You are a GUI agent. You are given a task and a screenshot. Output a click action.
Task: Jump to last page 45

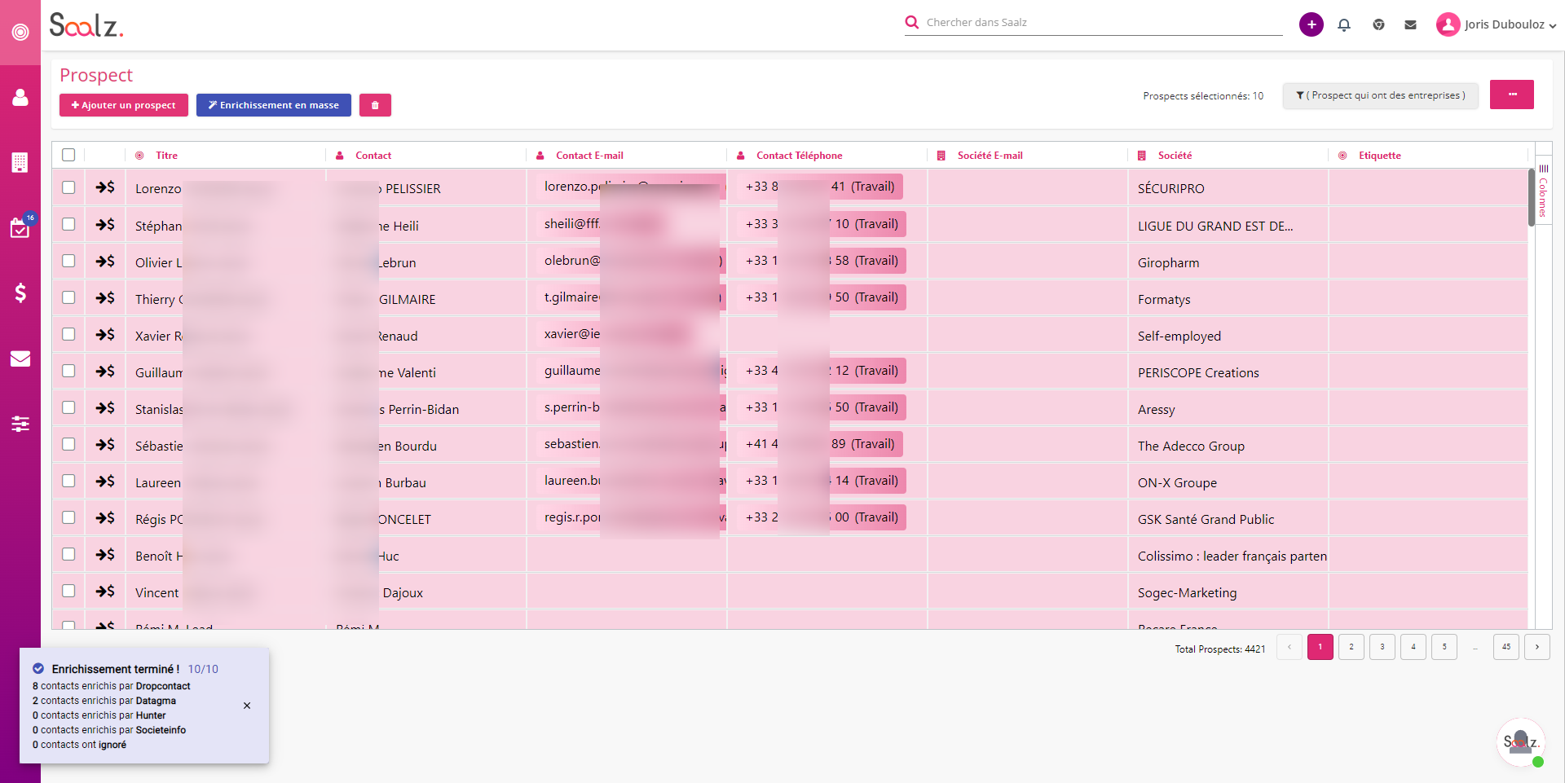[x=1506, y=647]
